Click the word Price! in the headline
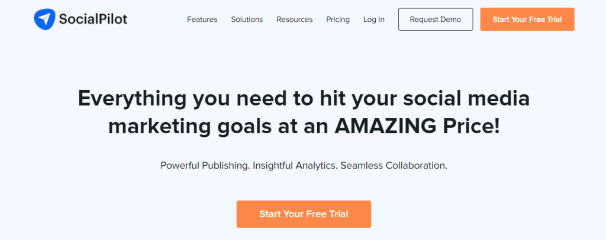 (472, 127)
